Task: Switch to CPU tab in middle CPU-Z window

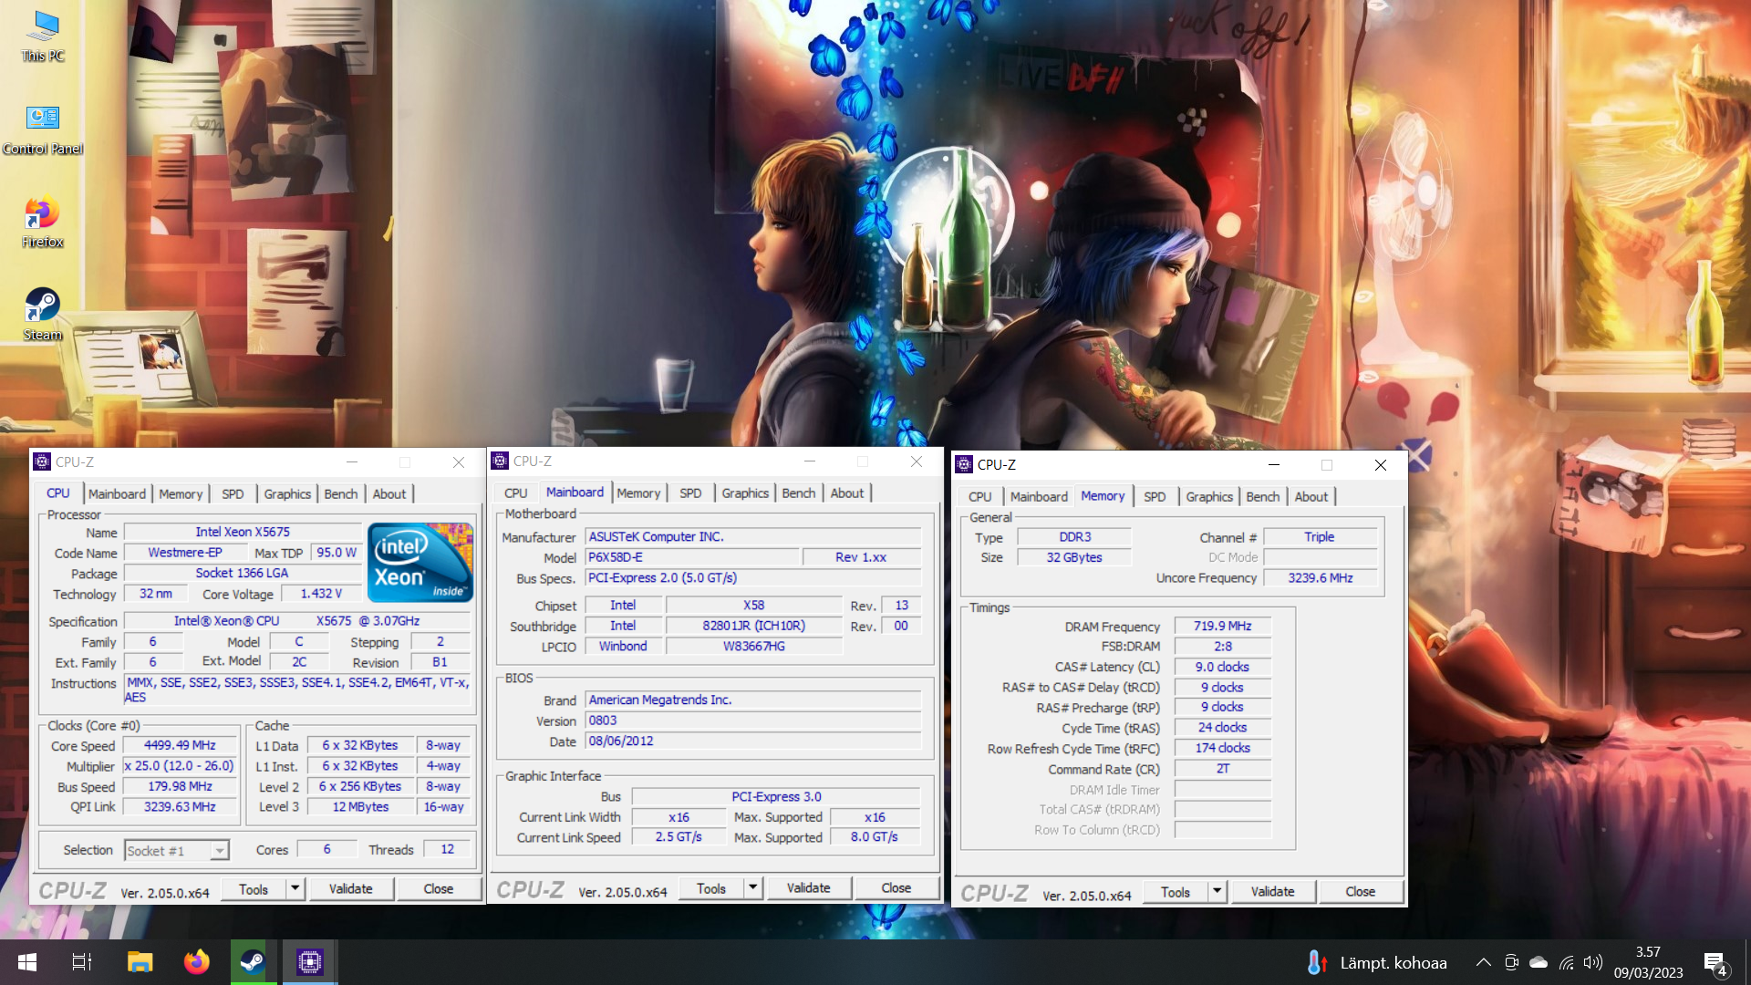Action: click(516, 493)
